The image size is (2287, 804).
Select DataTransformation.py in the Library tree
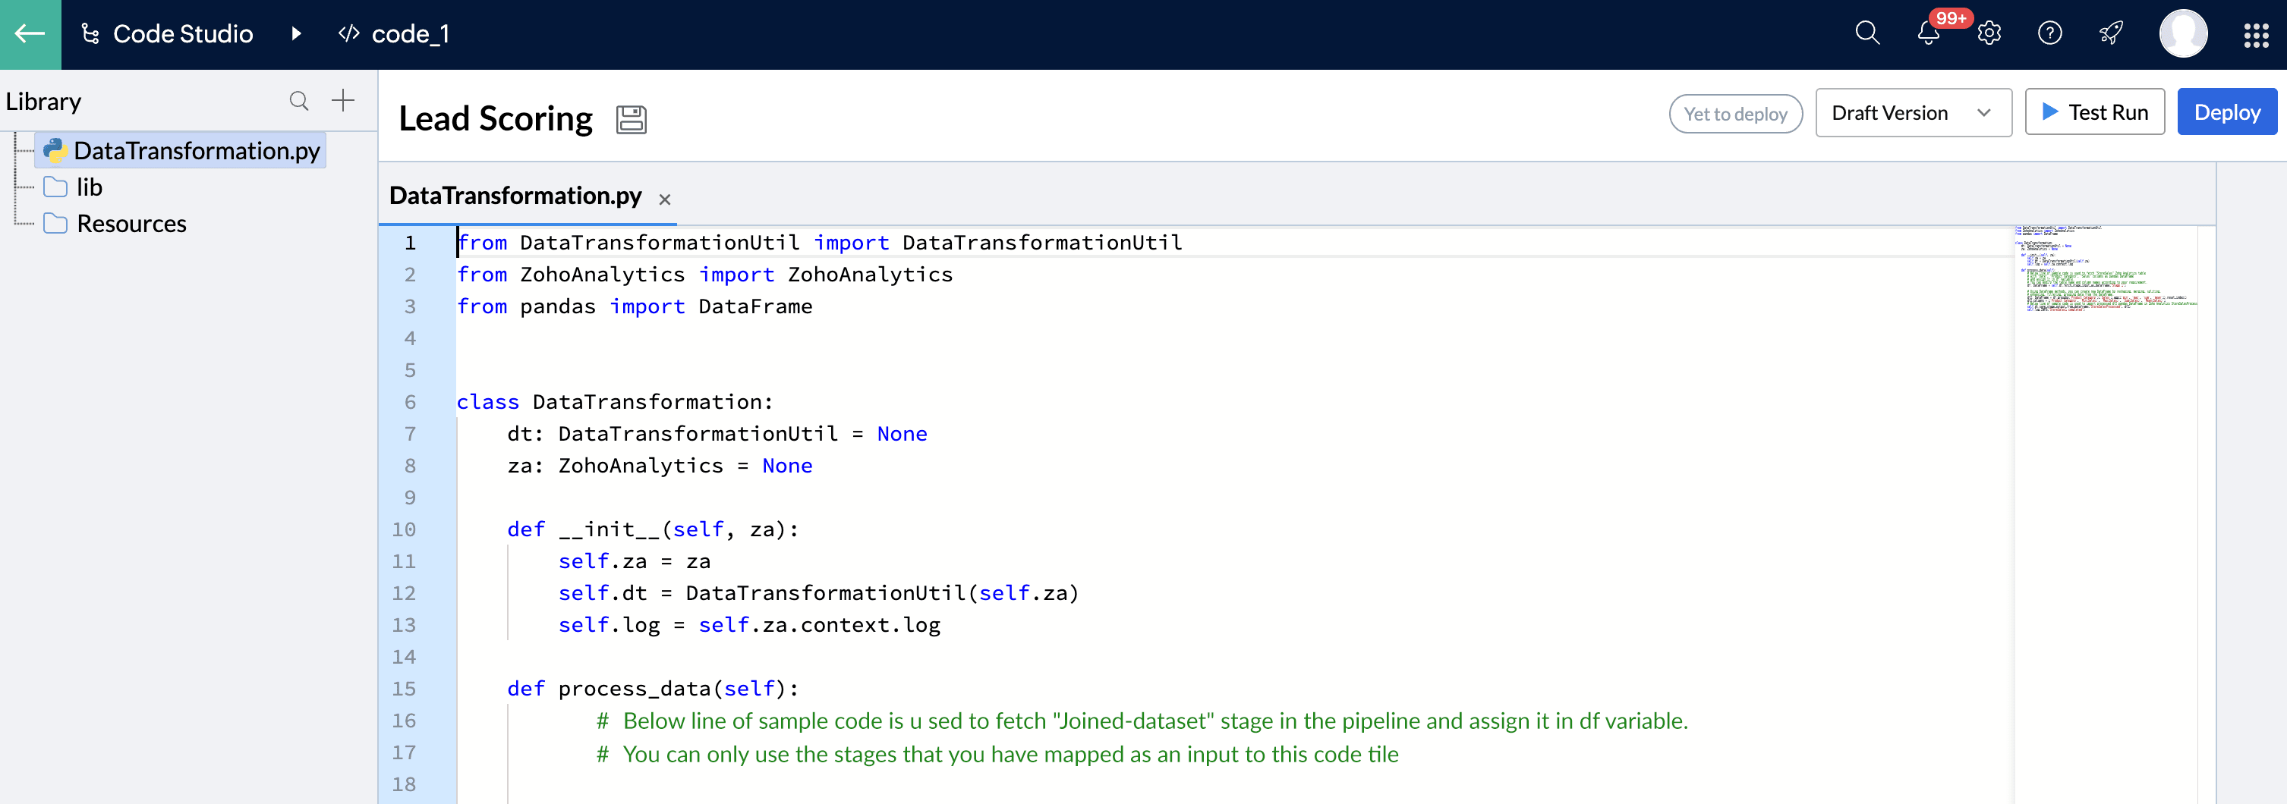click(195, 151)
